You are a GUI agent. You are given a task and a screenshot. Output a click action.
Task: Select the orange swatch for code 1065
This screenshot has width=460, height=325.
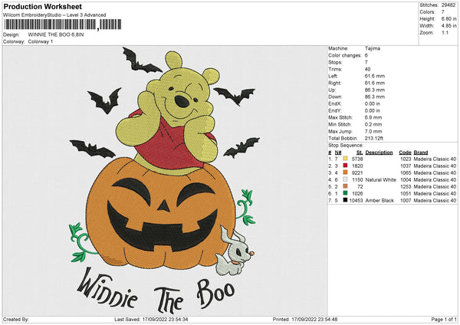click(345, 172)
